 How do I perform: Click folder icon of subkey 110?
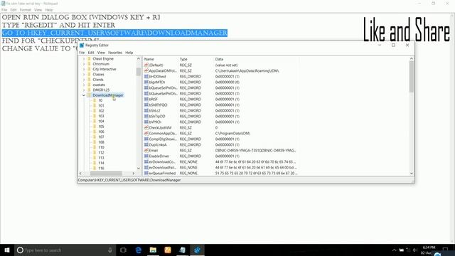point(95,147)
